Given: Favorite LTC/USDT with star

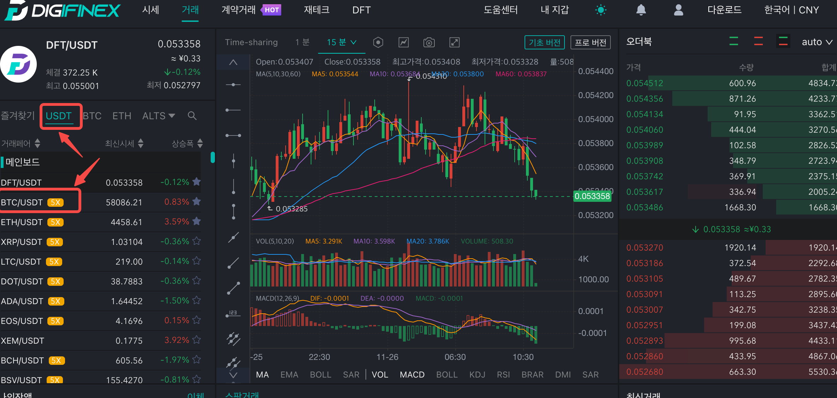Looking at the screenshot, I should click(x=197, y=261).
